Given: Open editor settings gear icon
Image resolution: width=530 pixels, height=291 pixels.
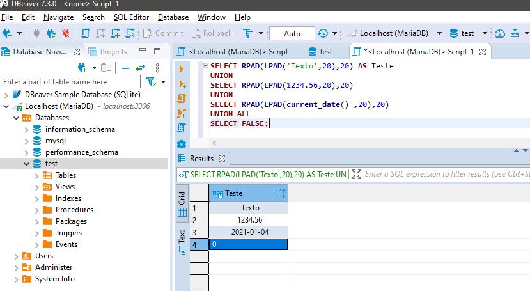Looking at the screenshot, I should pos(181,145).
